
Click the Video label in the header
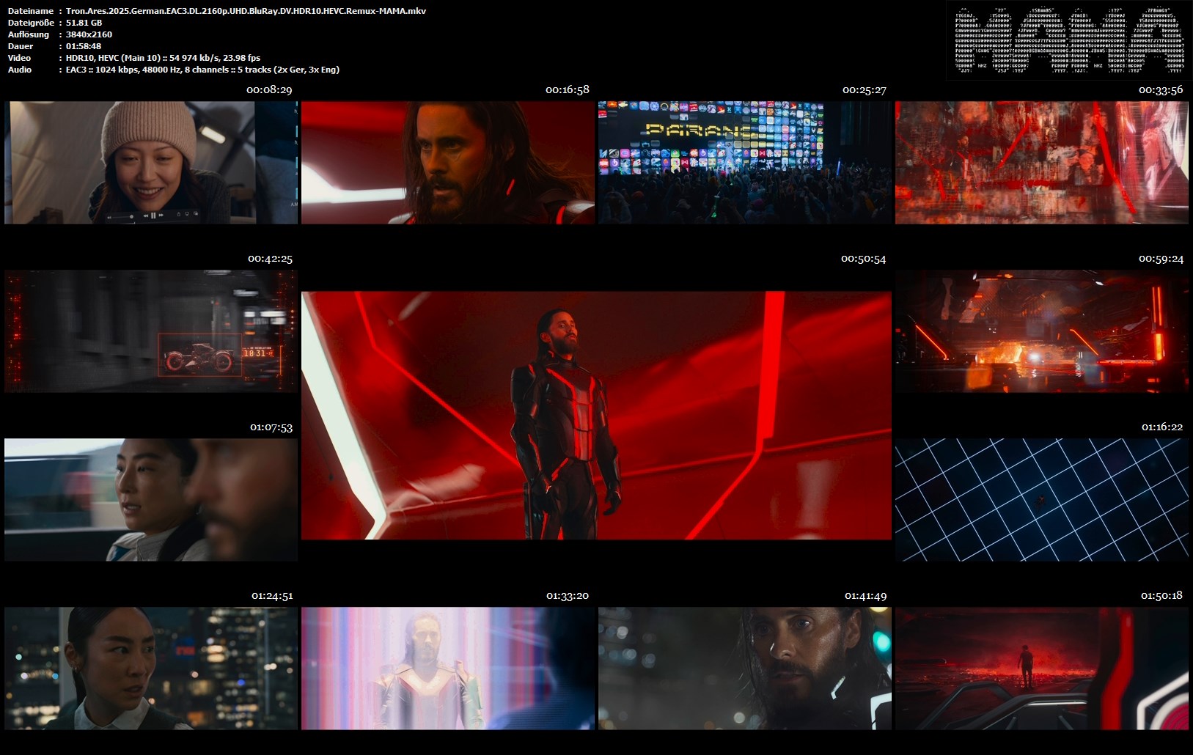(20, 58)
